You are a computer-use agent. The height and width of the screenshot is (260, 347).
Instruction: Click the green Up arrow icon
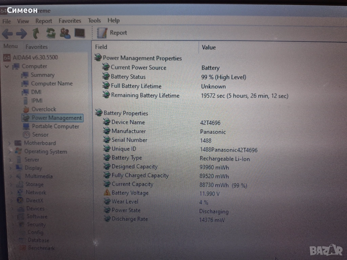tap(36, 33)
